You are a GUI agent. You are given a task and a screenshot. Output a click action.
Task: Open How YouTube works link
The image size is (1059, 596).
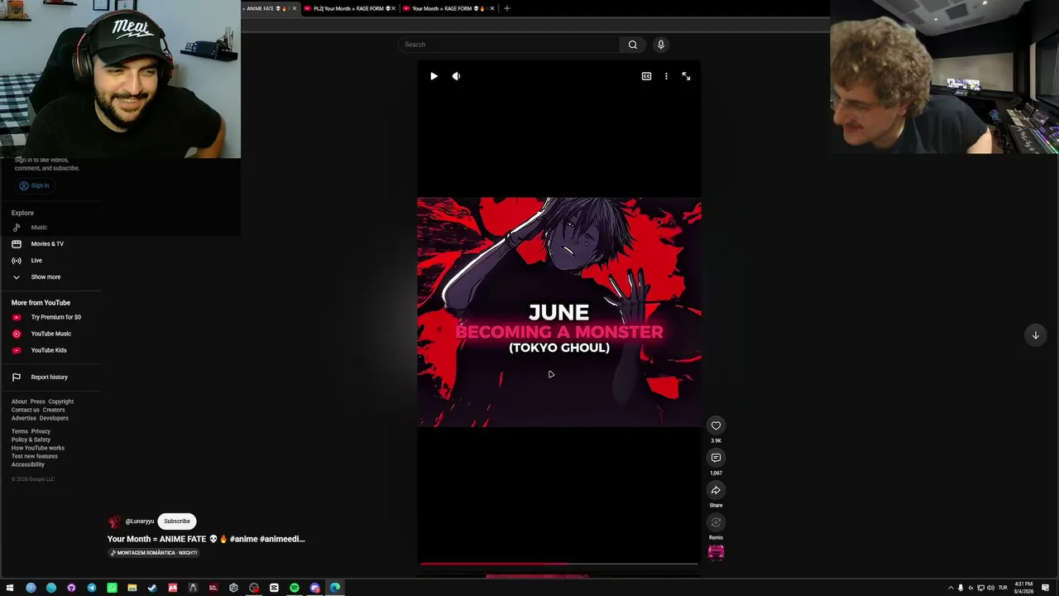pos(38,448)
